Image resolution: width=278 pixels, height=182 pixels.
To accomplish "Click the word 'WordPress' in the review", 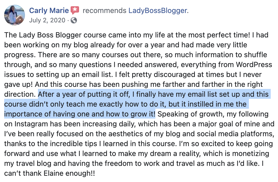I will click(x=254, y=64).
